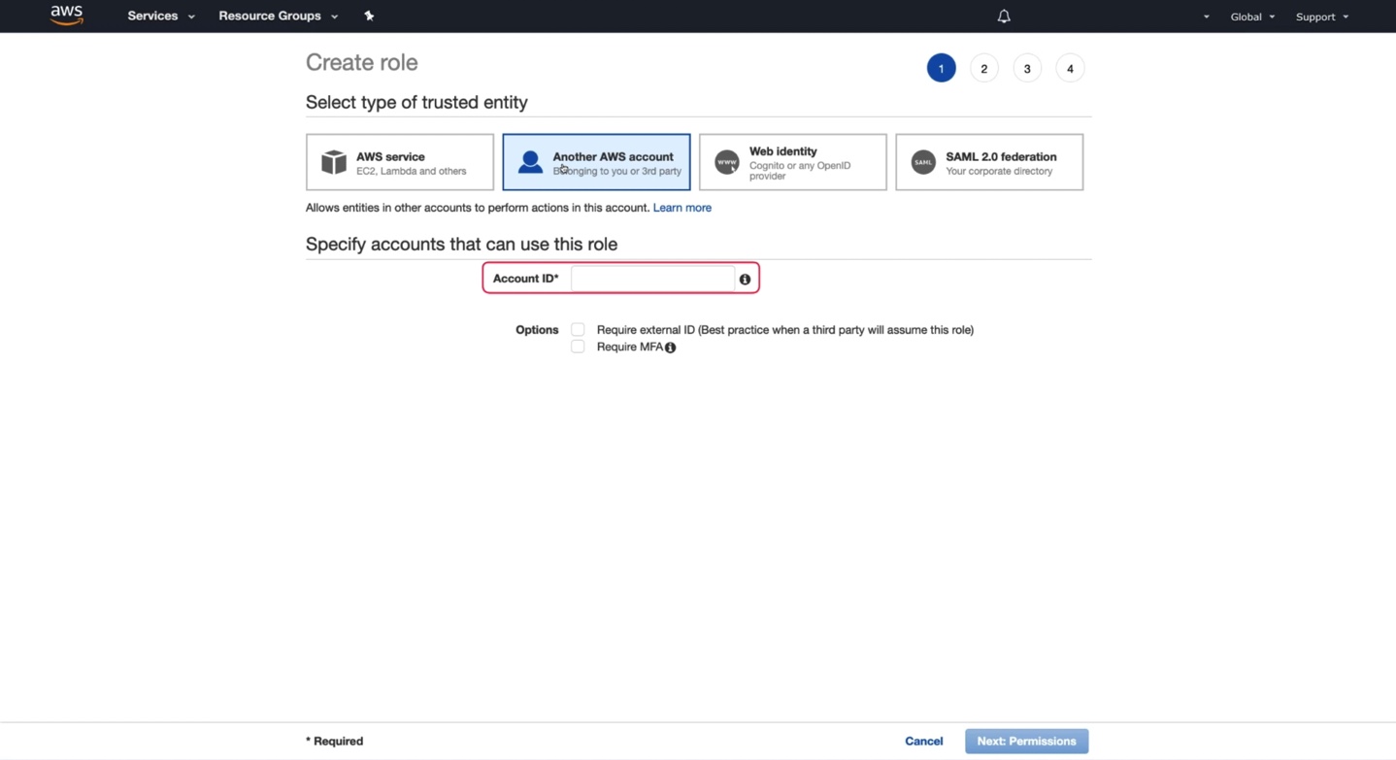Open the Resource Groups dropdown menu
The height and width of the screenshot is (760, 1396).
[279, 16]
